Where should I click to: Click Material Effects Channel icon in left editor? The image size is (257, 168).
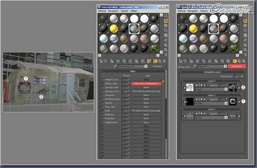coord(143,61)
